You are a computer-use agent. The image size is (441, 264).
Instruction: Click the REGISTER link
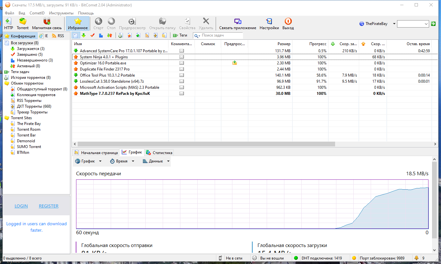[x=48, y=206]
